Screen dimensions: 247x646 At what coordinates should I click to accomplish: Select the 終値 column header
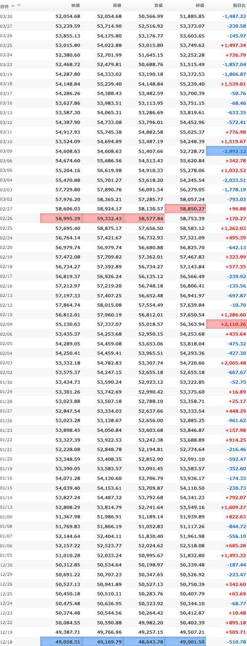pos(199,5)
